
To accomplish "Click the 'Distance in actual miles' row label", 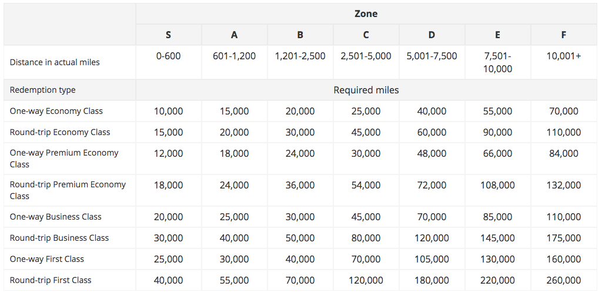I will 55,62.
